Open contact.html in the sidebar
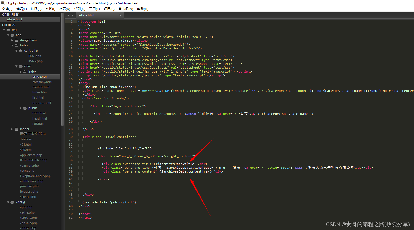 pos(41,87)
